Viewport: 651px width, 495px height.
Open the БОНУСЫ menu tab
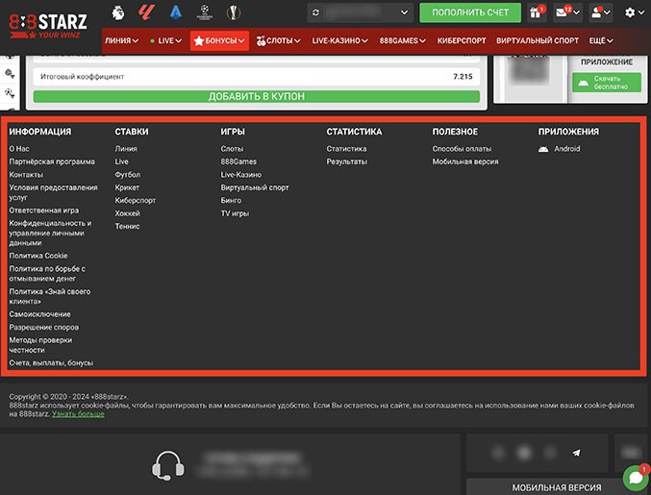click(219, 41)
